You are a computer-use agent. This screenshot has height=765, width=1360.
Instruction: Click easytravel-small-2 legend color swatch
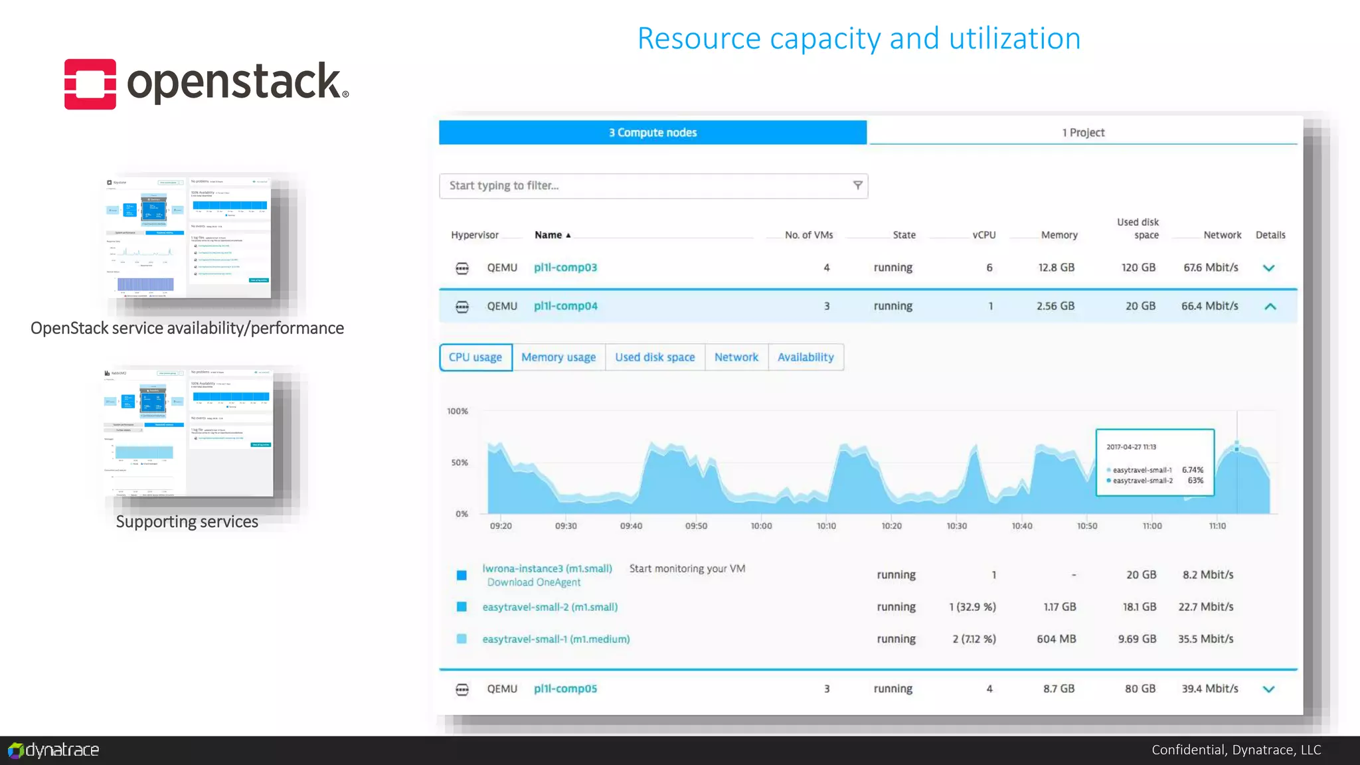tap(462, 607)
